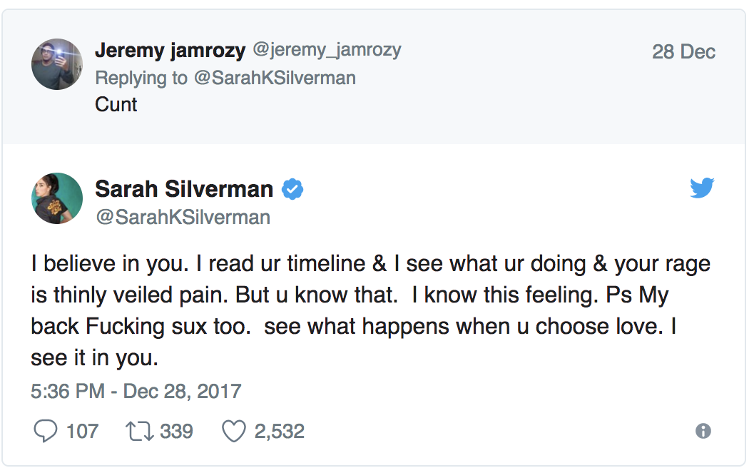
Task: Click Jeremy's one-word reply text
Action: (x=116, y=104)
